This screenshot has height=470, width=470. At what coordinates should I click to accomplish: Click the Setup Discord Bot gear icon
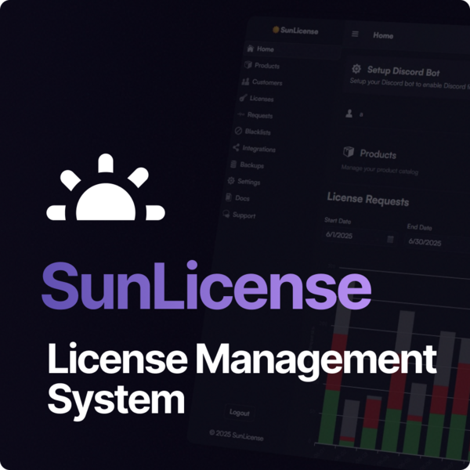tap(356, 69)
